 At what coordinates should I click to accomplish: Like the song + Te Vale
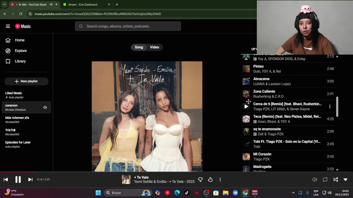[210, 180]
